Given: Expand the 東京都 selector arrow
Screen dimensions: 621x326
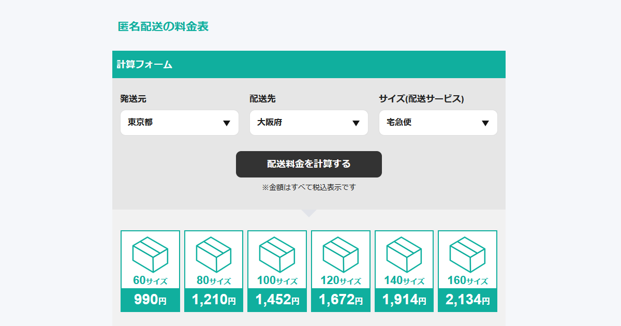Looking at the screenshot, I should coord(227,123).
